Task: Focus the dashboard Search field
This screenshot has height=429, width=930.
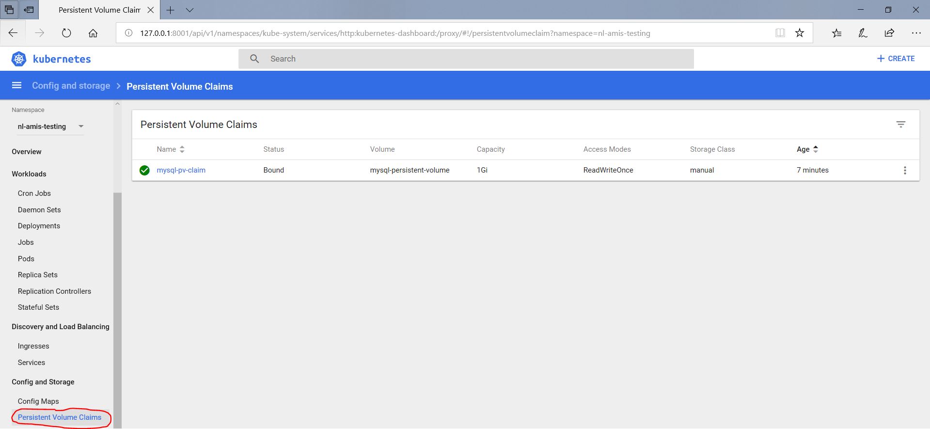Action: click(x=465, y=59)
